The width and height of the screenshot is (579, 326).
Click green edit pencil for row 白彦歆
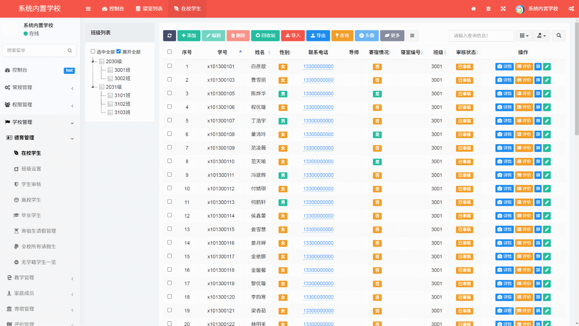coord(547,67)
